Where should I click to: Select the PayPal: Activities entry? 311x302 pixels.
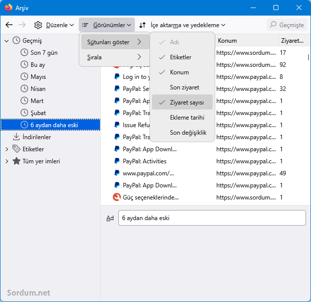(144, 161)
